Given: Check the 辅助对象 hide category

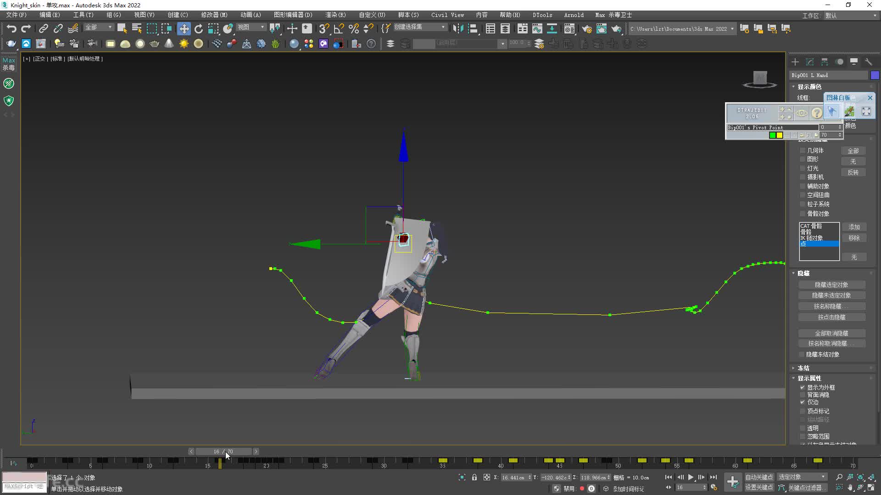Looking at the screenshot, I should (803, 186).
